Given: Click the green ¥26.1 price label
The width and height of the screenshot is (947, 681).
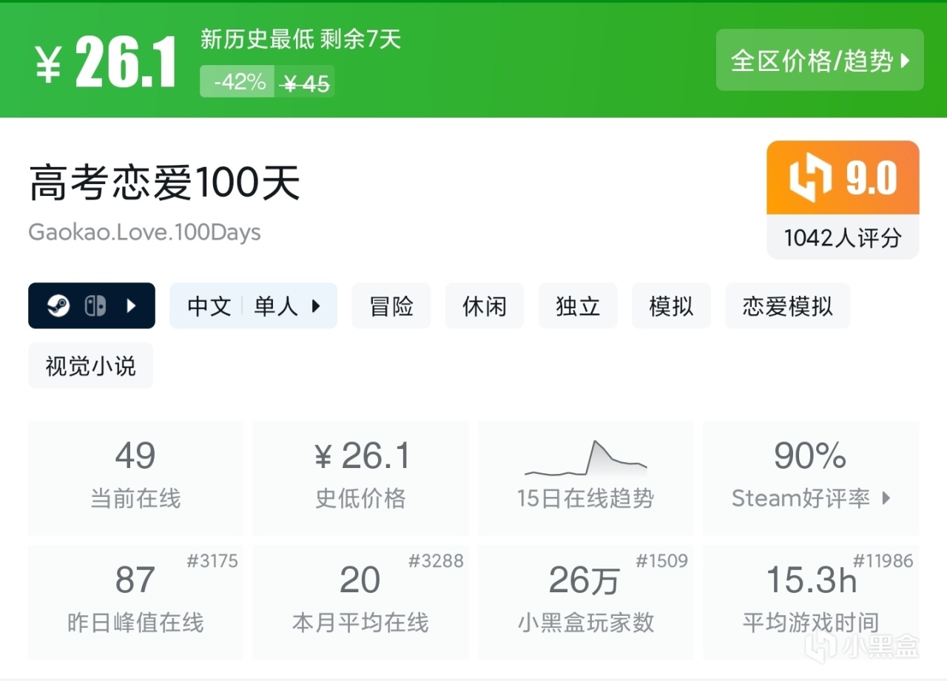Looking at the screenshot, I should click(x=104, y=60).
